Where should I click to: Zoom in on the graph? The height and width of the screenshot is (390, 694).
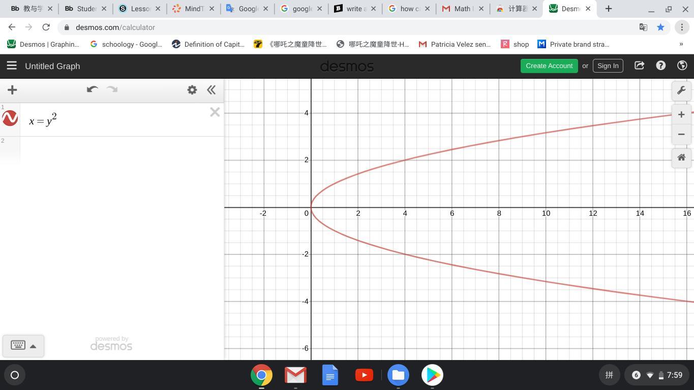coord(681,115)
